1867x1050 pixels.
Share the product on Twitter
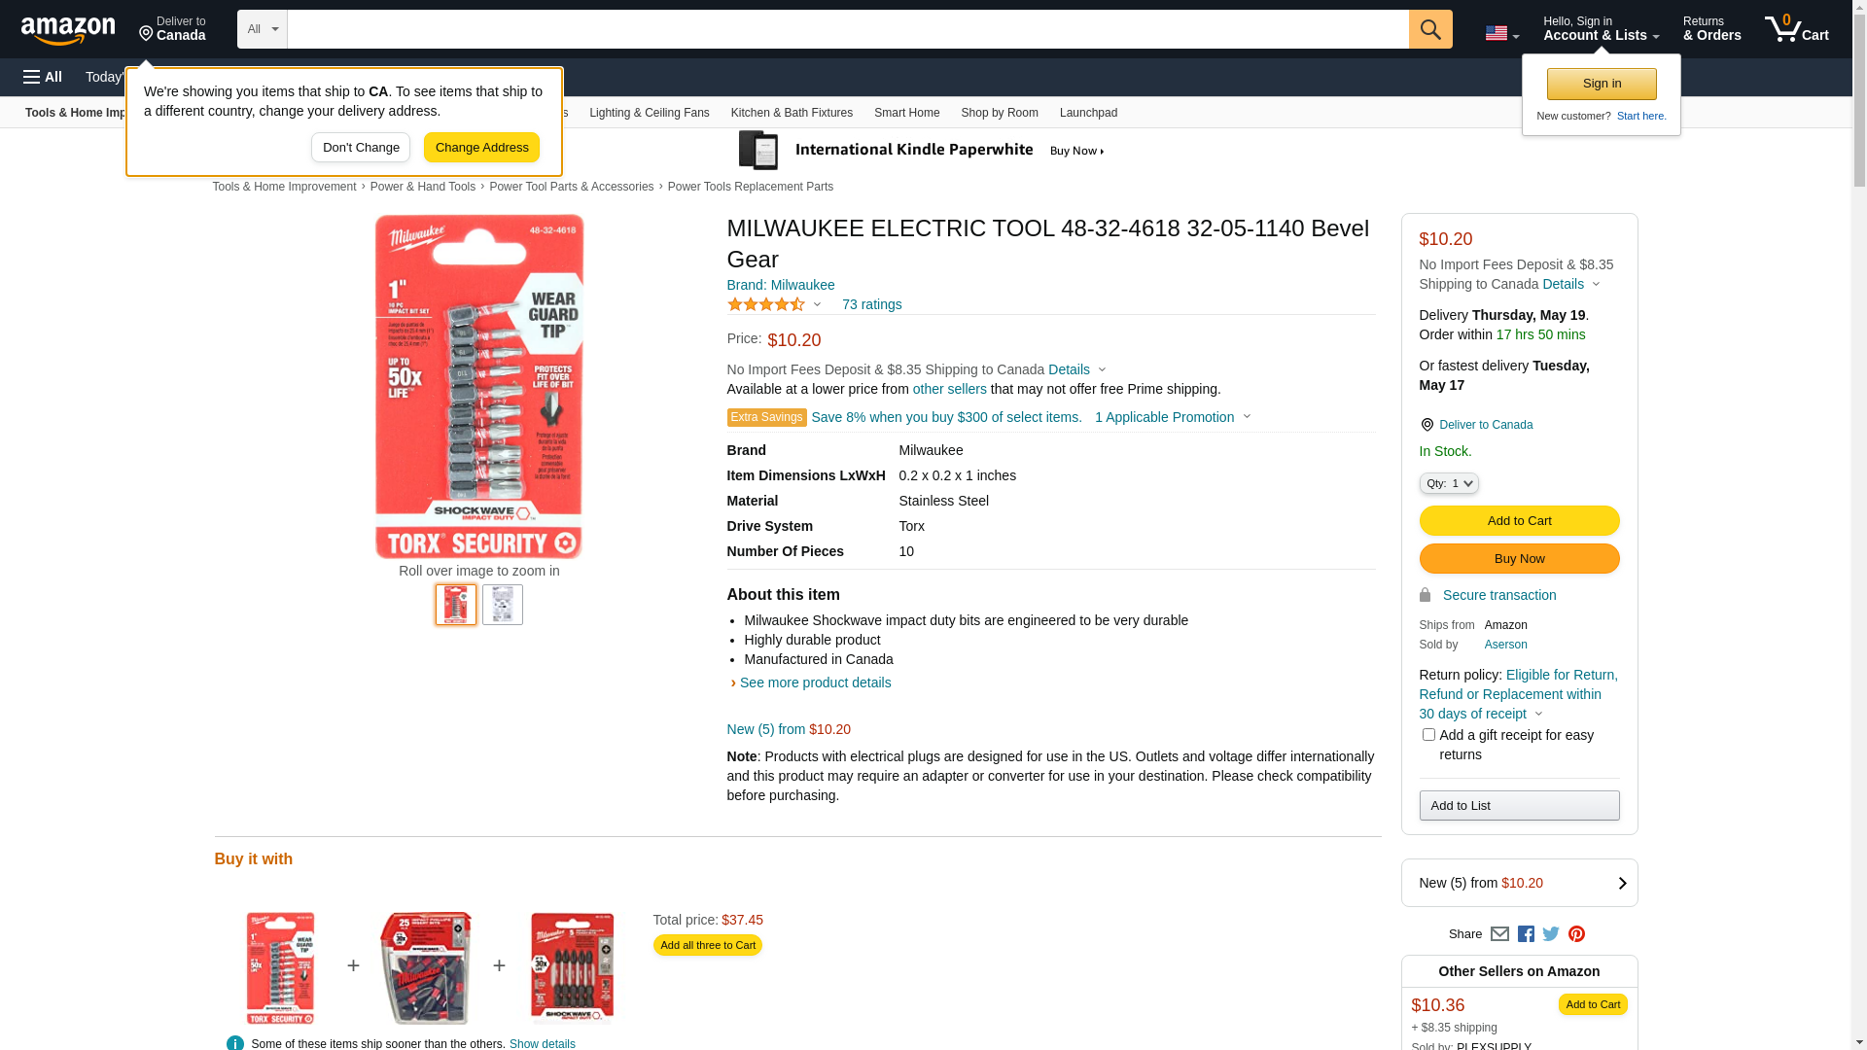tap(1551, 934)
